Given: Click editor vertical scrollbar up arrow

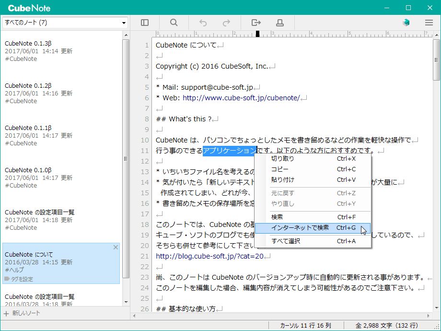Looking at the screenshot, I should 436,35.
